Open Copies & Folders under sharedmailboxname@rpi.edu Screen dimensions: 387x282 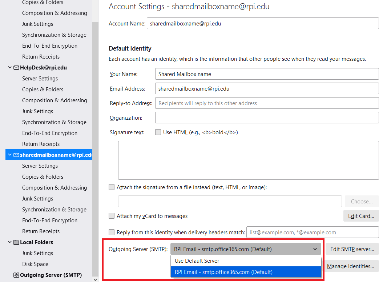43,177
